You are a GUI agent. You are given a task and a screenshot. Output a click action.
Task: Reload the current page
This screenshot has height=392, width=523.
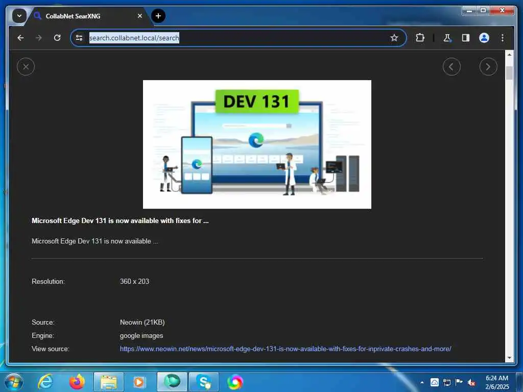click(x=57, y=38)
